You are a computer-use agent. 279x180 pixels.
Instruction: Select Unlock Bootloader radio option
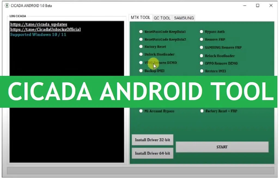[x=141, y=54]
